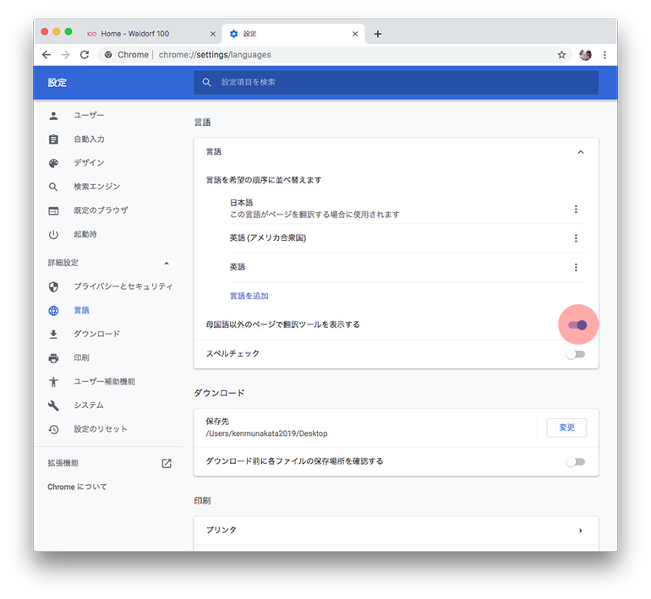Click the 言語を追加 link
Screen dimensions: 651x599
click(x=249, y=297)
